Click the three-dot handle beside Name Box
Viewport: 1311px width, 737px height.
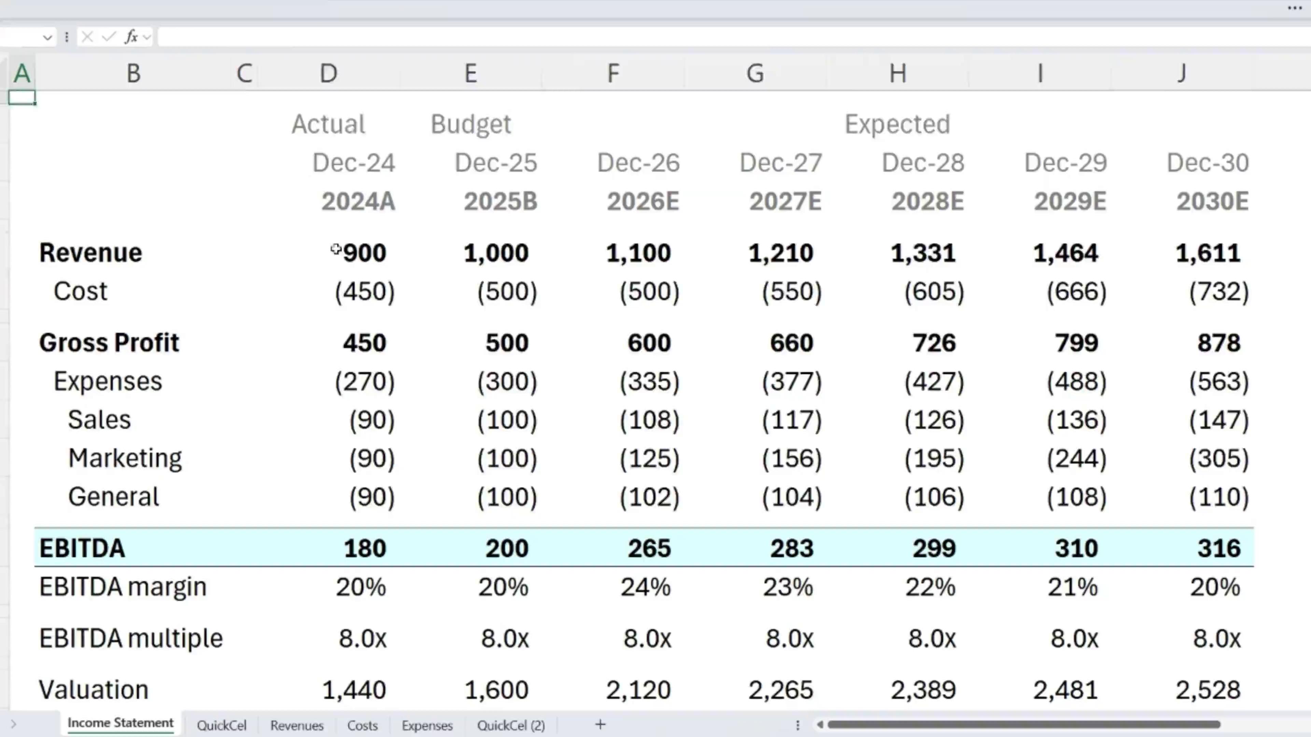[67, 37]
